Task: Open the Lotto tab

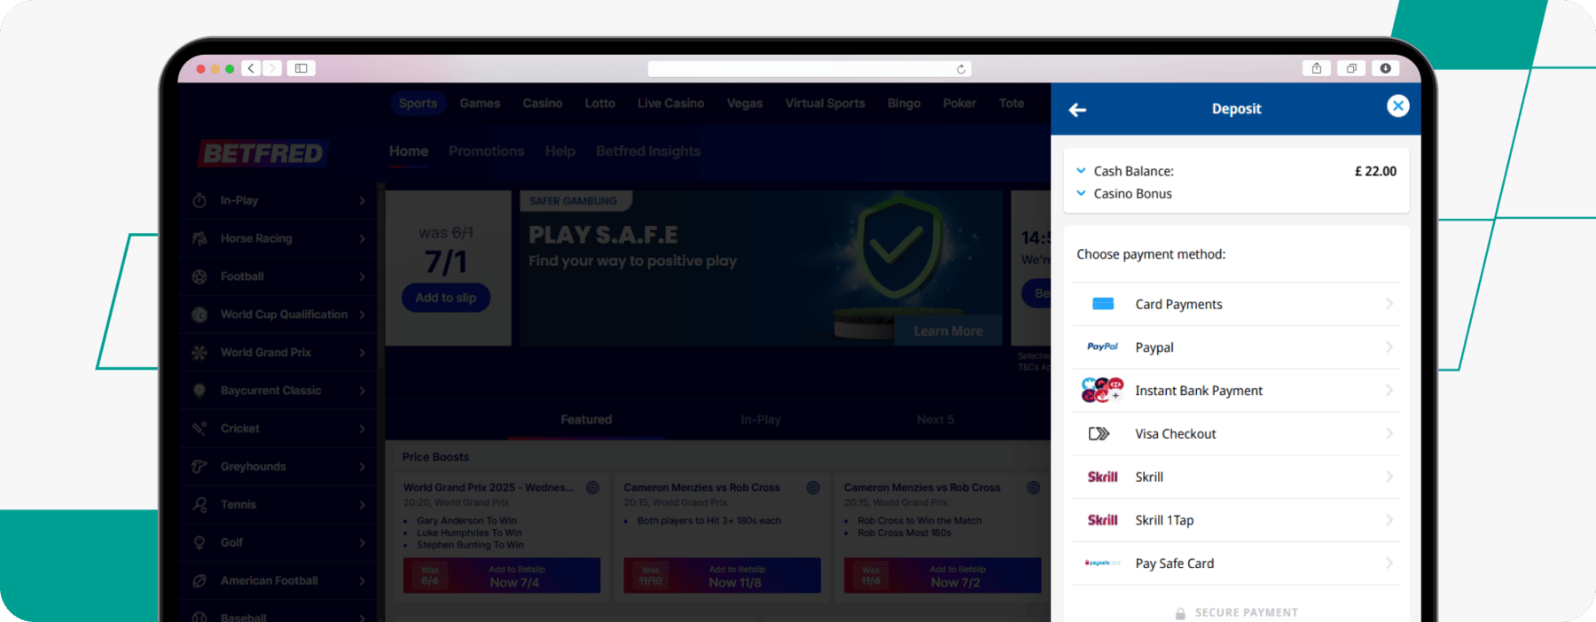Action: tap(599, 104)
